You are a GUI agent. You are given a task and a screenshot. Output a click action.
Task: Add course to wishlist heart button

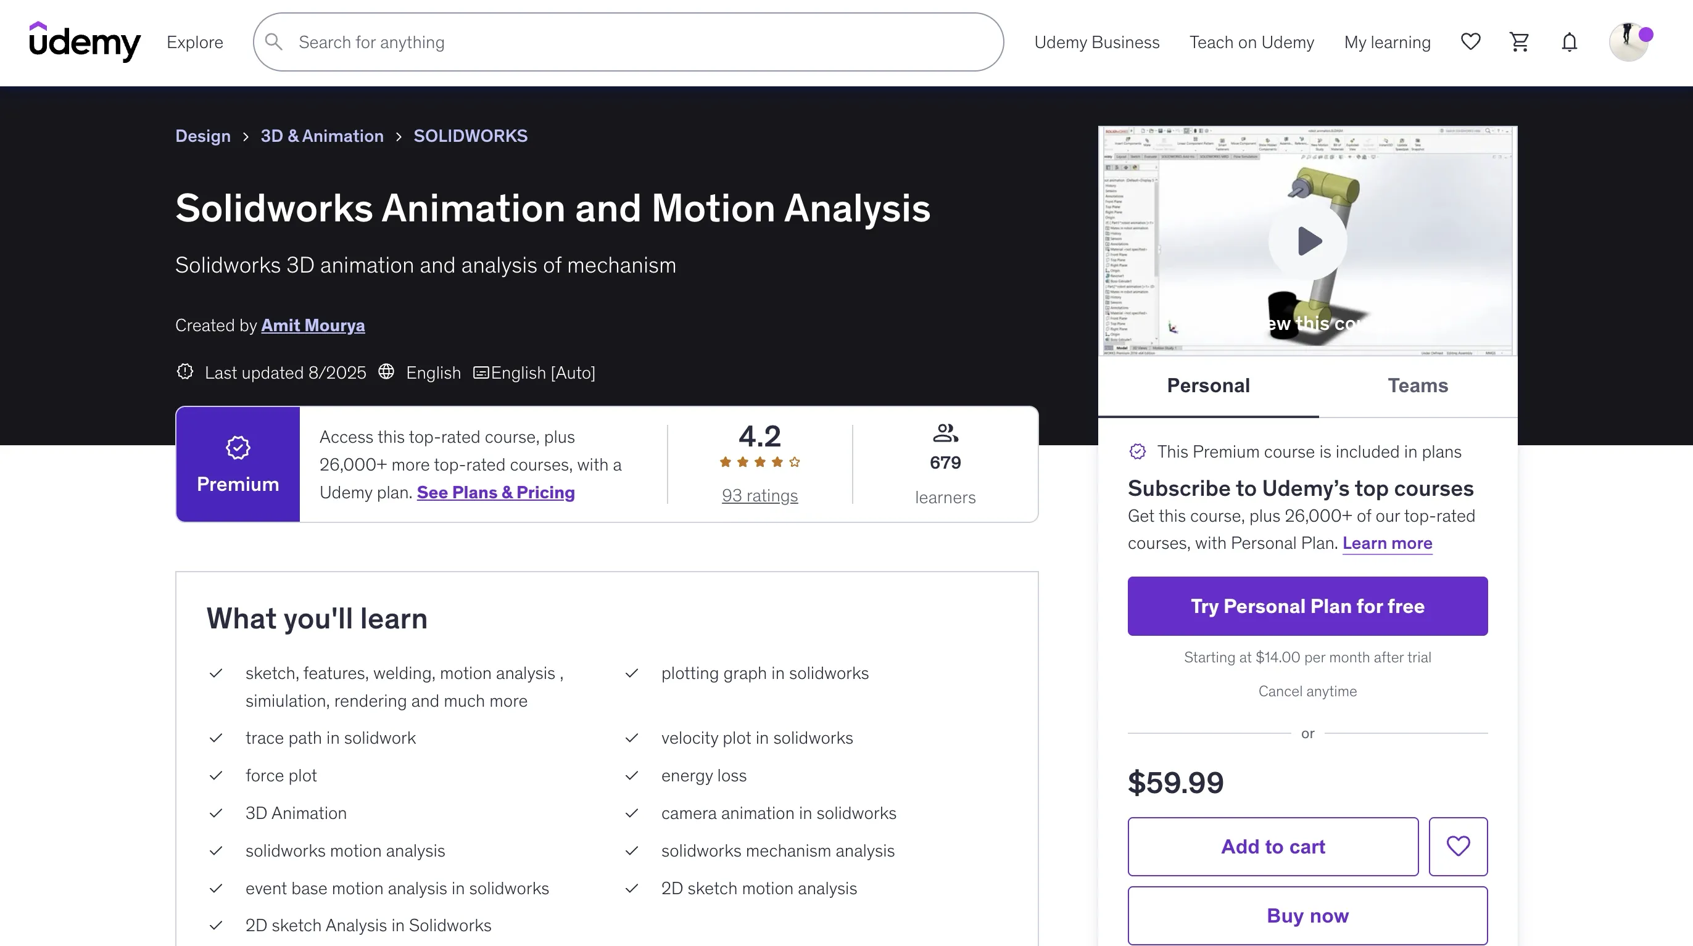point(1458,846)
